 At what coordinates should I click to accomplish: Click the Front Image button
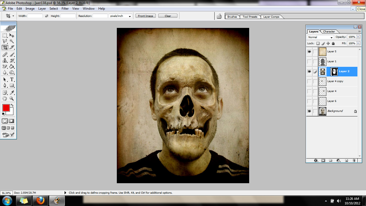pos(145,16)
